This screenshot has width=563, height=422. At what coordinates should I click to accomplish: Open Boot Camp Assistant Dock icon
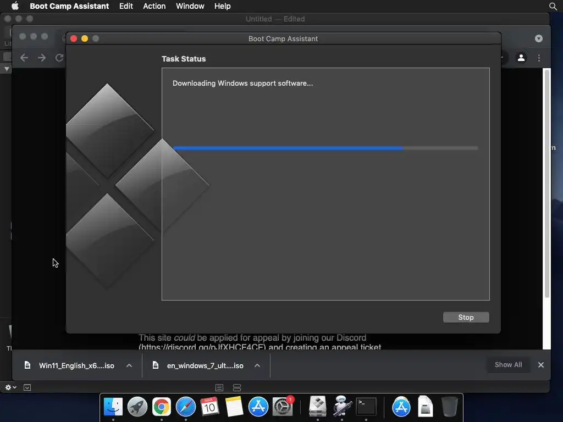coord(318,407)
